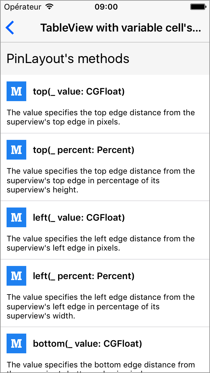Tap the blue back chevron
This screenshot has height=373, width=210.
(x=10, y=28)
